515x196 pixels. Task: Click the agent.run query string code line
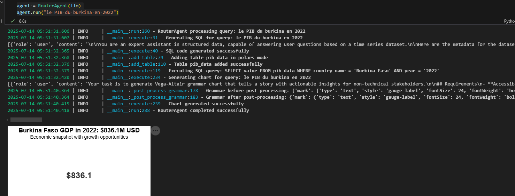(68, 13)
